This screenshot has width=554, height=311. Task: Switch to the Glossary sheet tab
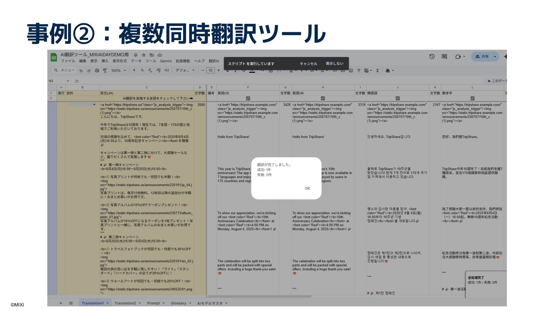click(178, 303)
